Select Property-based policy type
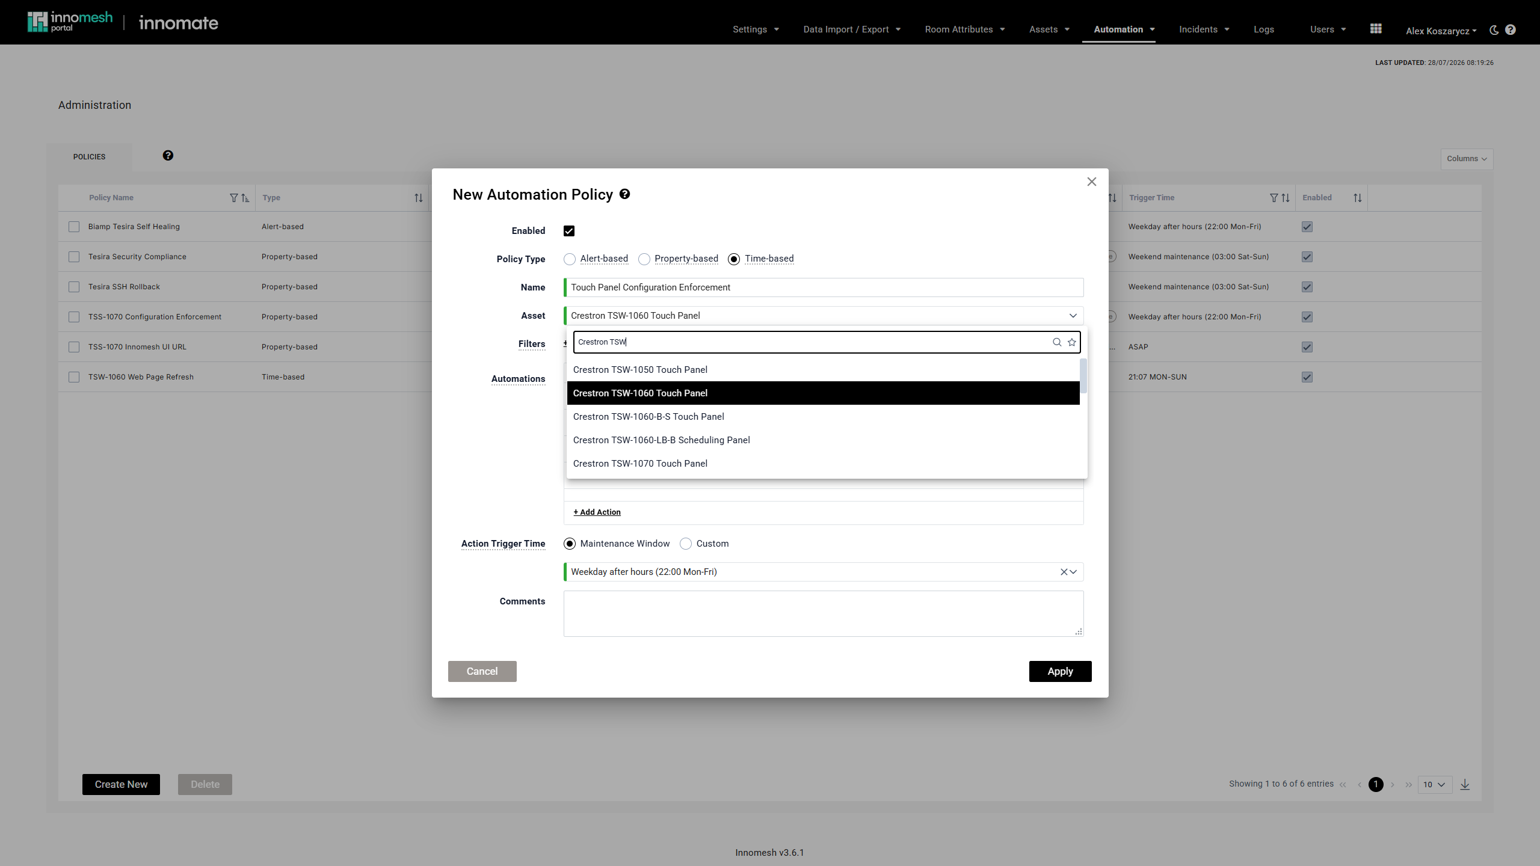 tap(644, 259)
